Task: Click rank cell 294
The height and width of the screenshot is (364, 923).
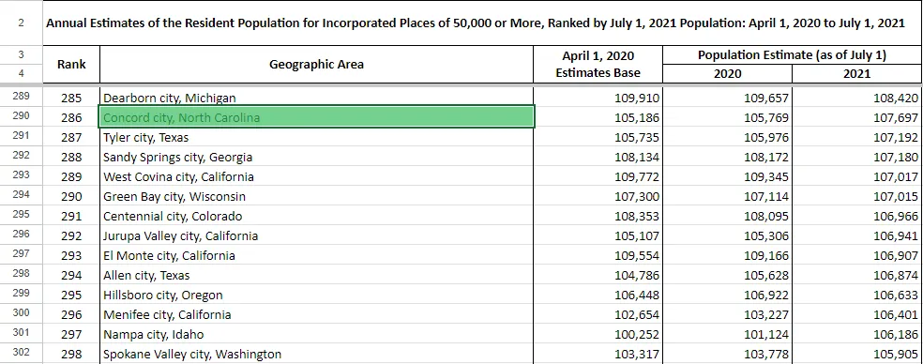Action: (x=71, y=275)
